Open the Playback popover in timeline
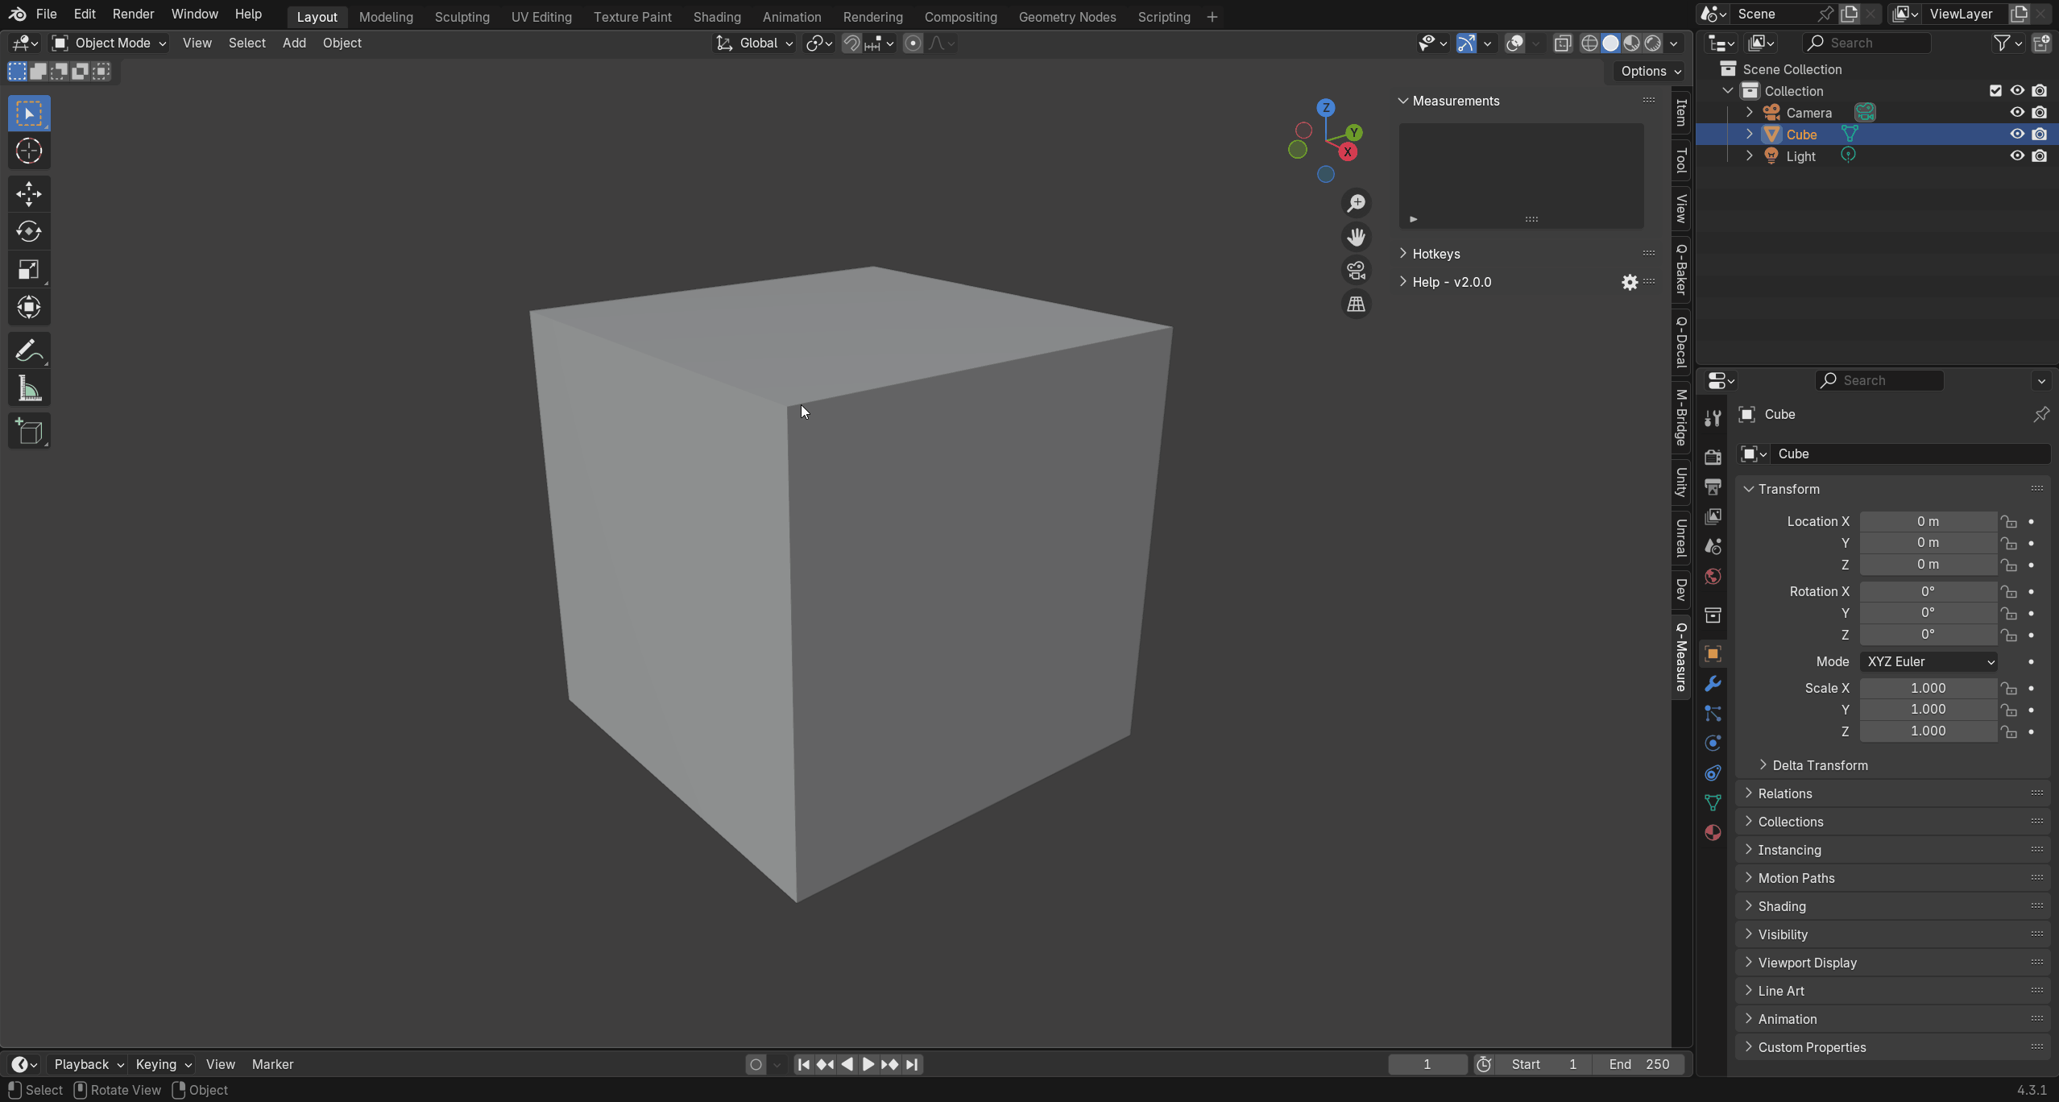This screenshot has height=1102, width=2059. click(87, 1064)
